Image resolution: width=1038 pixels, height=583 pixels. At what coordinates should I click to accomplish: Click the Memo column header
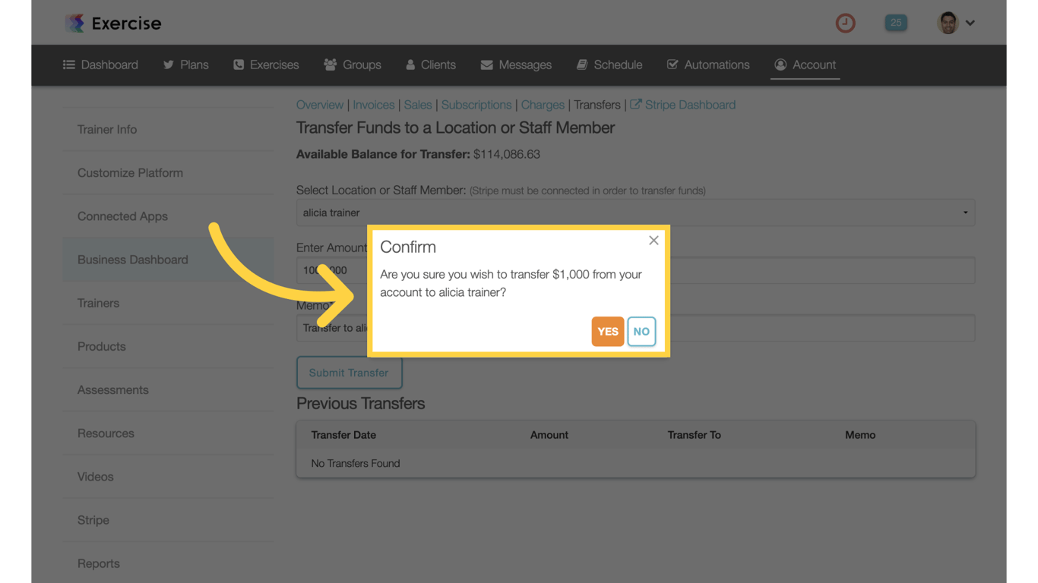coord(860,435)
